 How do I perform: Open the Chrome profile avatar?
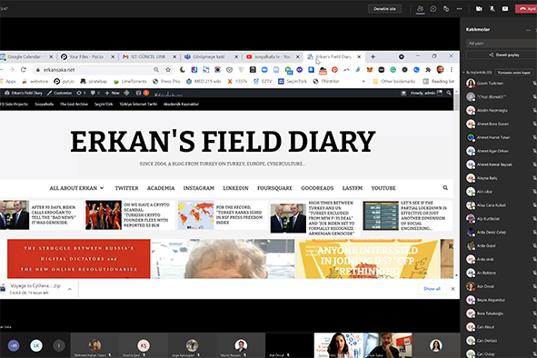440,70
